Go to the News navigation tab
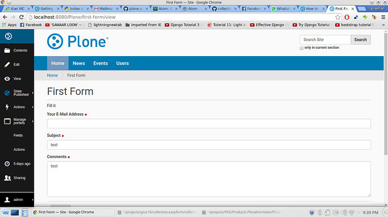 [x=79, y=63]
